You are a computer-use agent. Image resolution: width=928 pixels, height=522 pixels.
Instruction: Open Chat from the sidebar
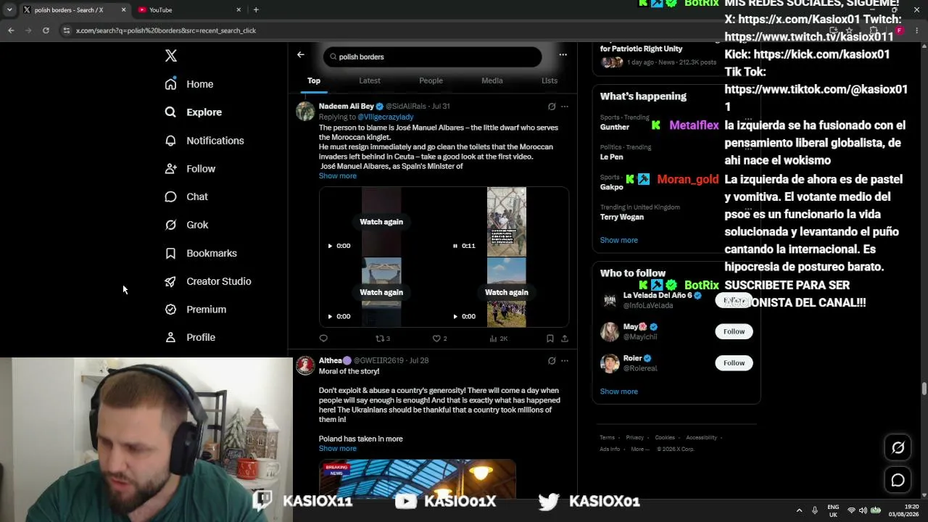[x=186, y=196]
